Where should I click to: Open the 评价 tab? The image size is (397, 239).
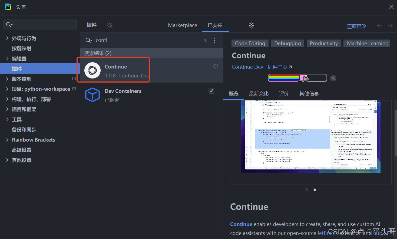tap(284, 94)
